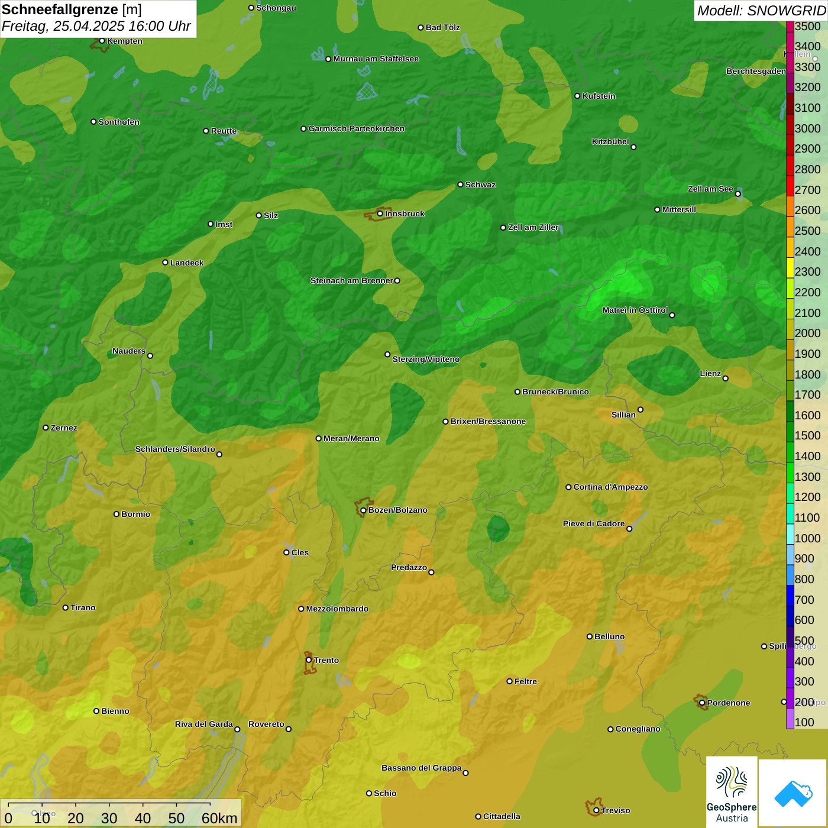Click the Bassano del Grappa label
This screenshot has width=828, height=828.
(x=422, y=768)
